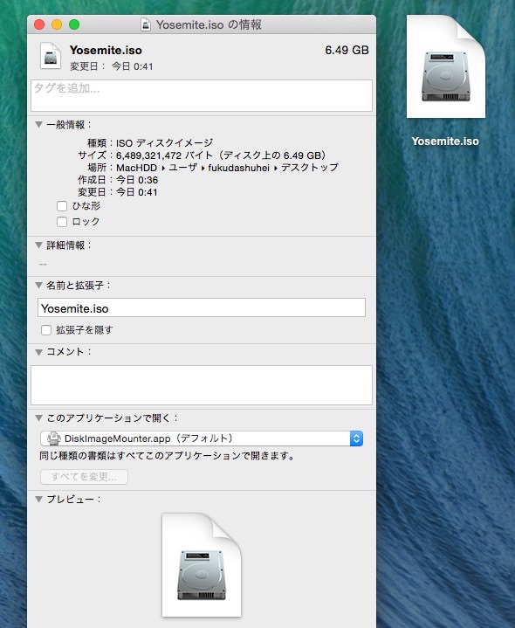Close the info window with red button

(x=39, y=24)
